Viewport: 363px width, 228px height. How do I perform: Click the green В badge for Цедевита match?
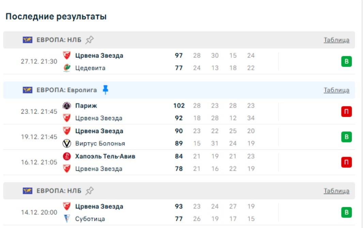click(346, 62)
